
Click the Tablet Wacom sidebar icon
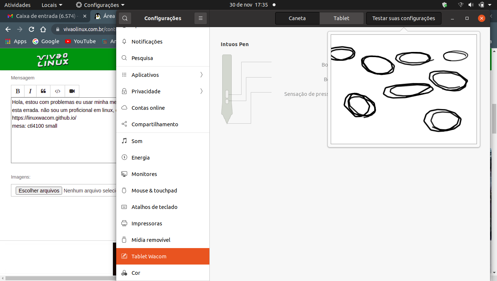(x=124, y=256)
